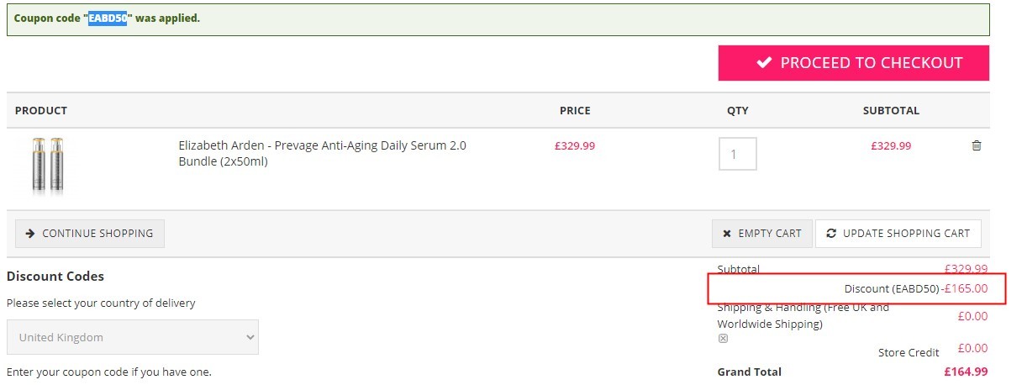The height and width of the screenshot is (385, 1022).
Task: Delete the Elizabeth Arden item via trash icon
Action: (976, 145)
